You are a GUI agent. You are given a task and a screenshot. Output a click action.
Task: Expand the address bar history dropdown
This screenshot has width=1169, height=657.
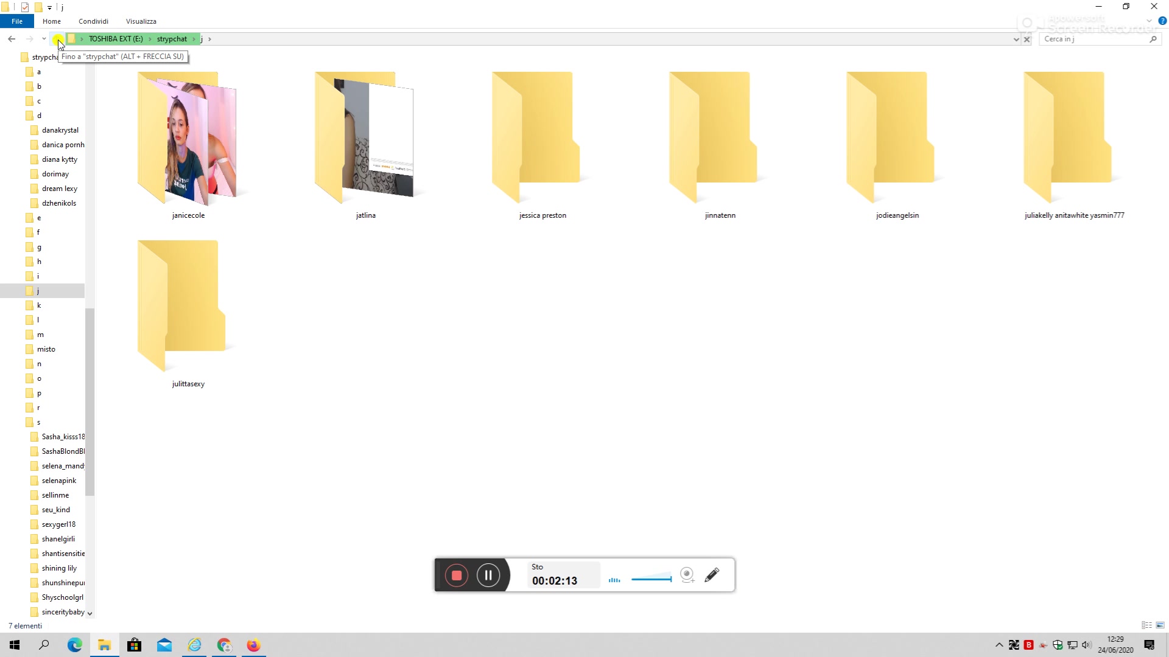click(1016, 39)
